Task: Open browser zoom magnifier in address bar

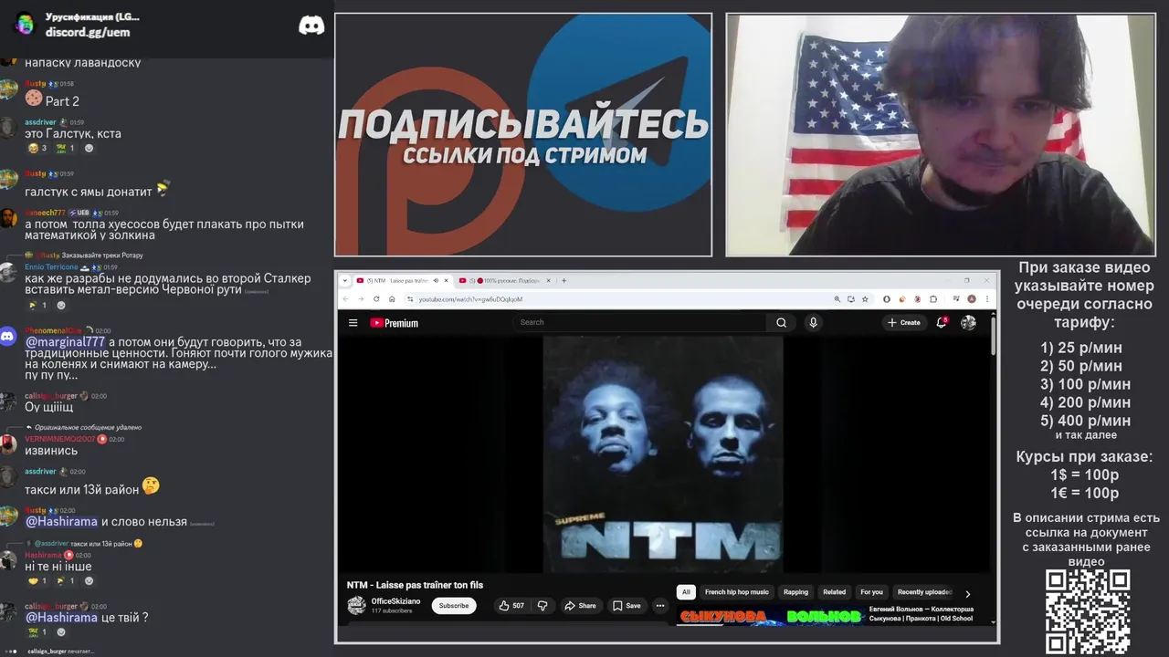Action: pos(837,298)
